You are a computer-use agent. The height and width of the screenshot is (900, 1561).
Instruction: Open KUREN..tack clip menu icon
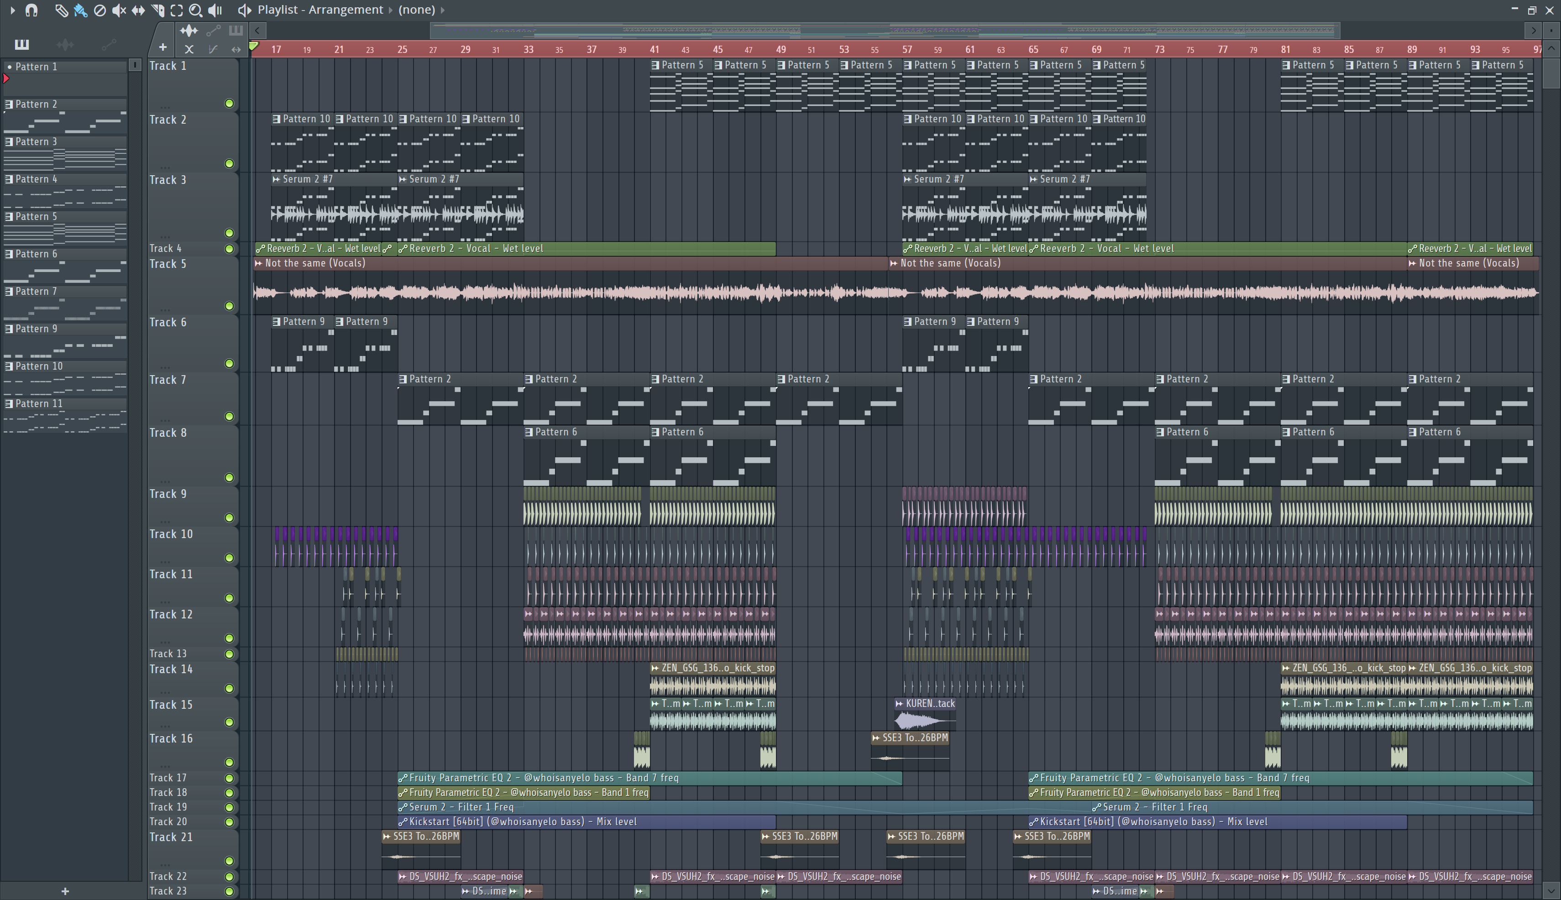point(900,703)
